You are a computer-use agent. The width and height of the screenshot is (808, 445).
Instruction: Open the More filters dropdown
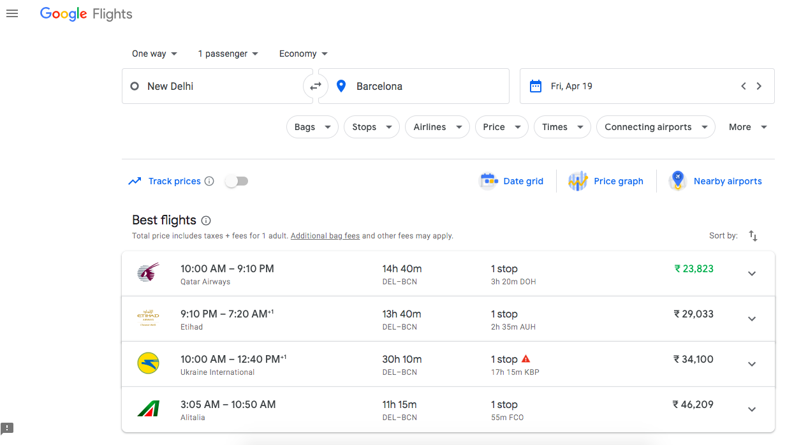coord(747,127)
